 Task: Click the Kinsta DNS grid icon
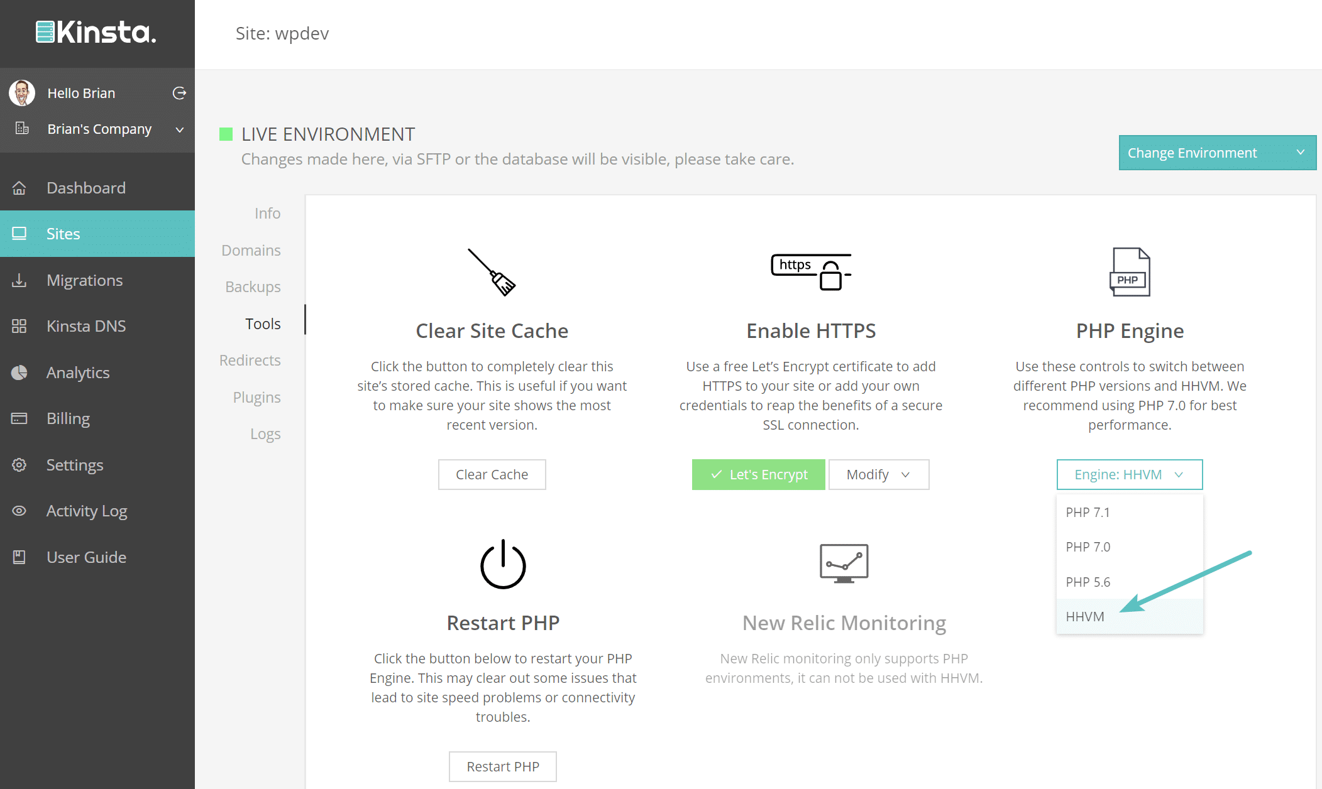tap(19, 326)
